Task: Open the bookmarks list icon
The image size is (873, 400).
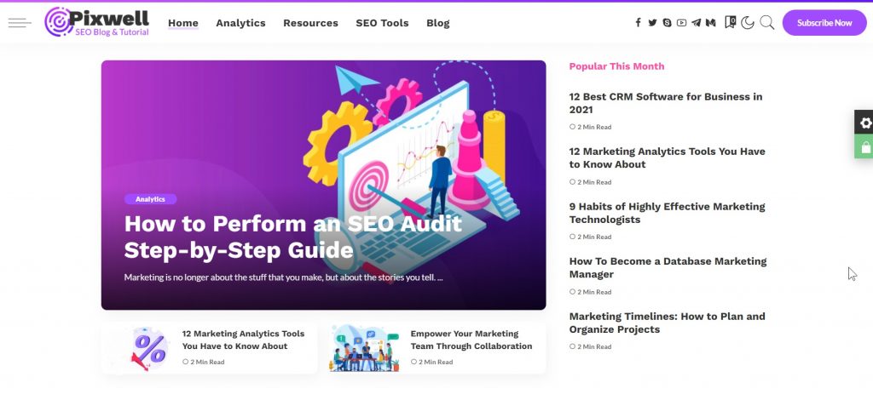Action: point(730,22)
